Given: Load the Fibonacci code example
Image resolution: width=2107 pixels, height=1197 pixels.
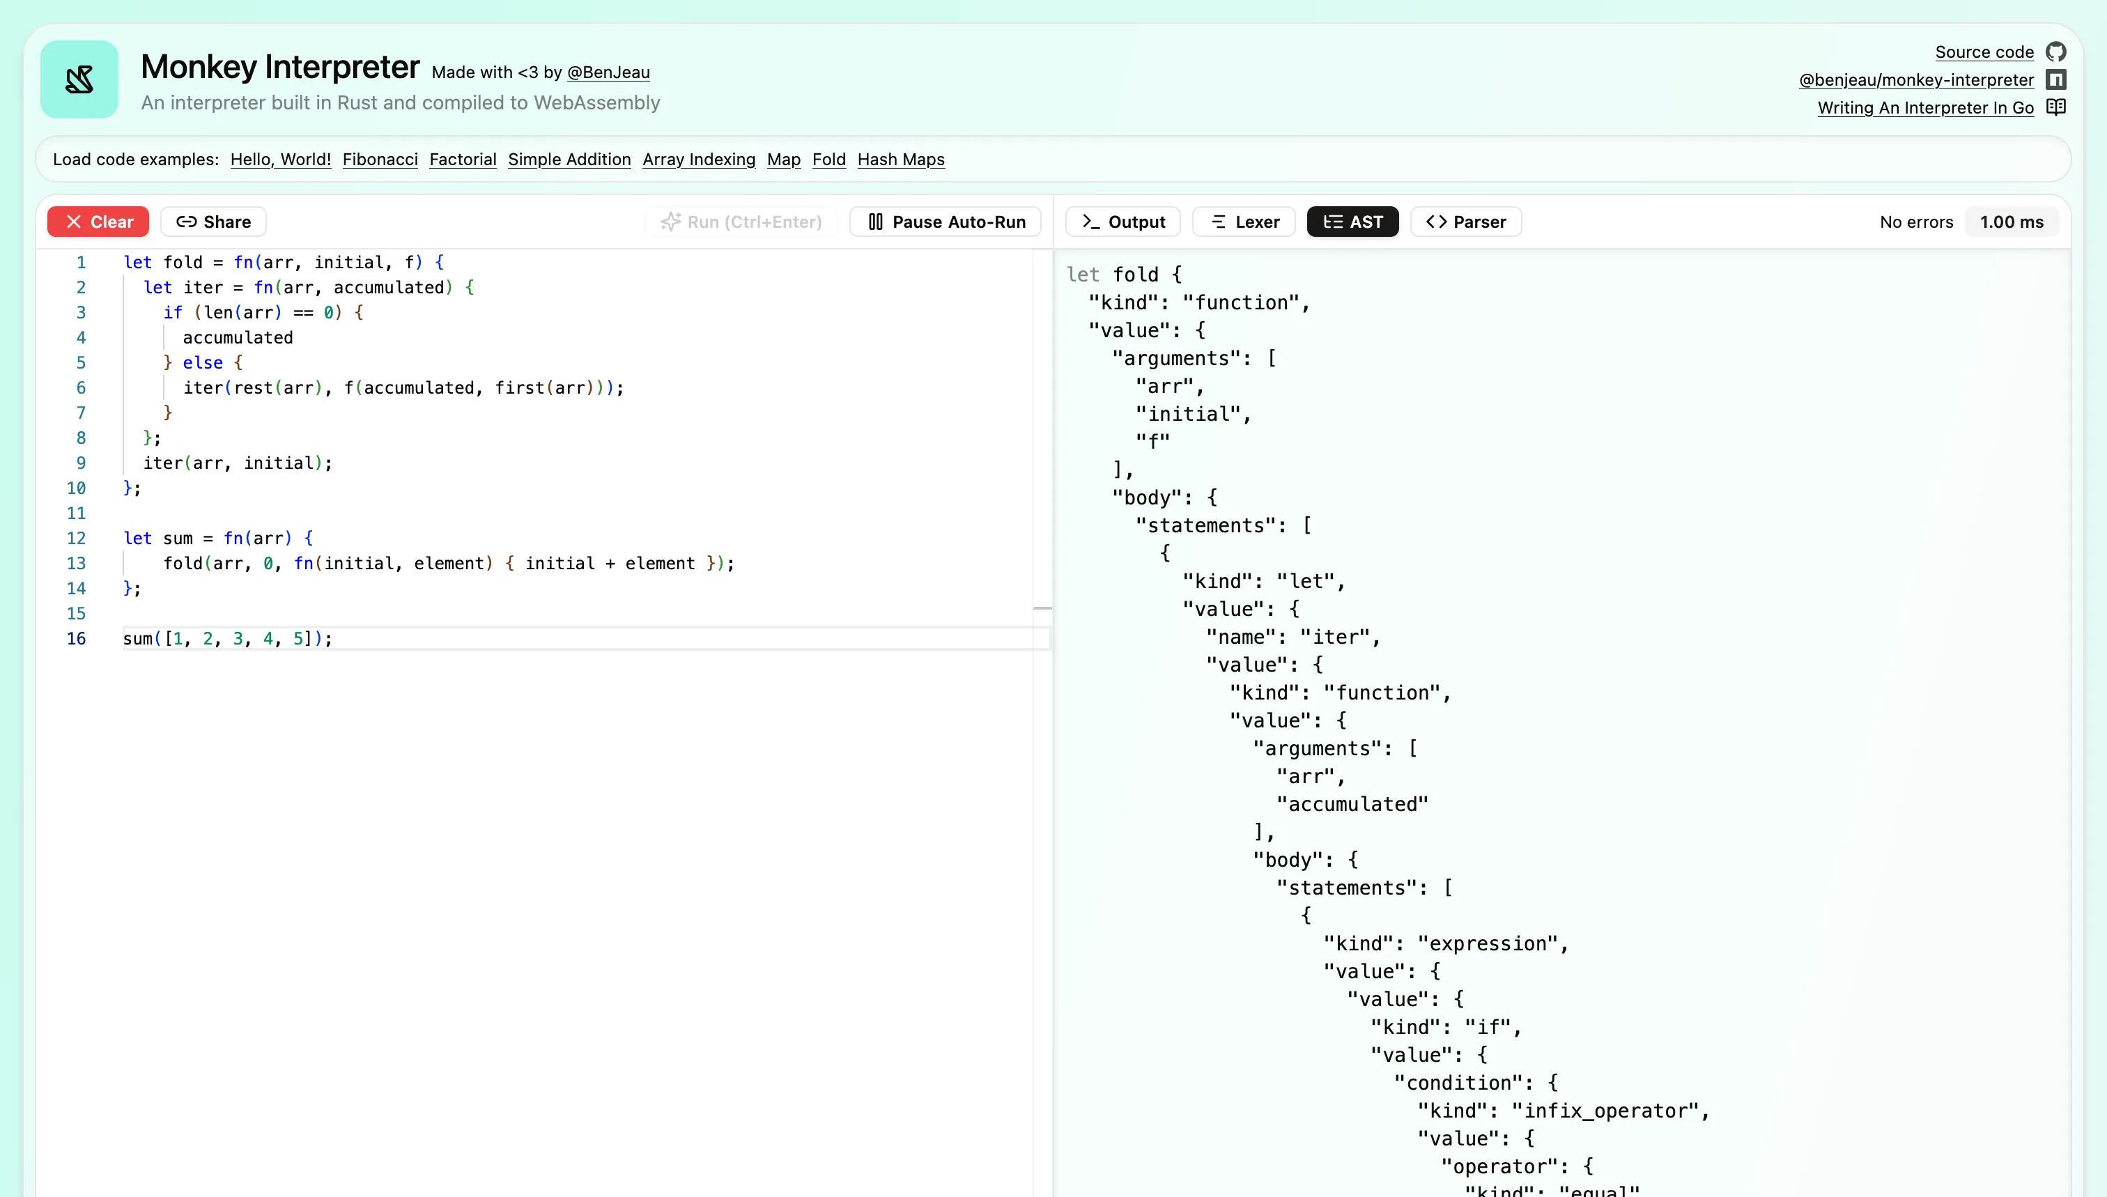Looking at the screenshot, I should point(379,160).
